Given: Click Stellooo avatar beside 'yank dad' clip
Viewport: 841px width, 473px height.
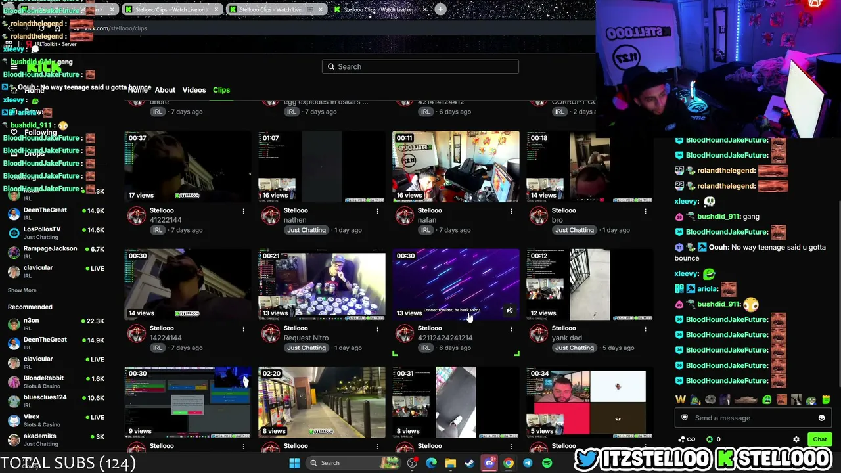Looking at the screenshot, I should pos(538,333).
